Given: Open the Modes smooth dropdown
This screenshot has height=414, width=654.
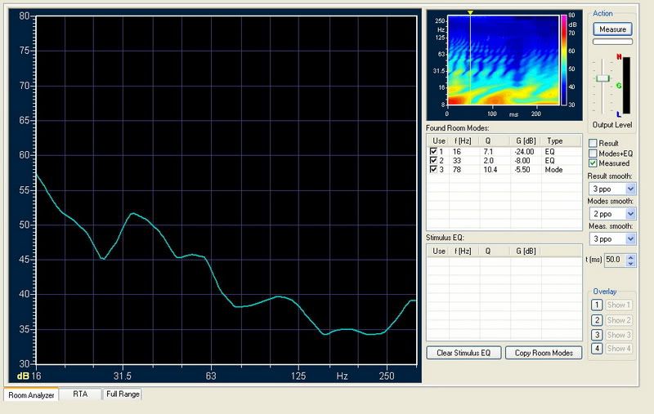Looking at the screenshot, I should pos(629,214).
